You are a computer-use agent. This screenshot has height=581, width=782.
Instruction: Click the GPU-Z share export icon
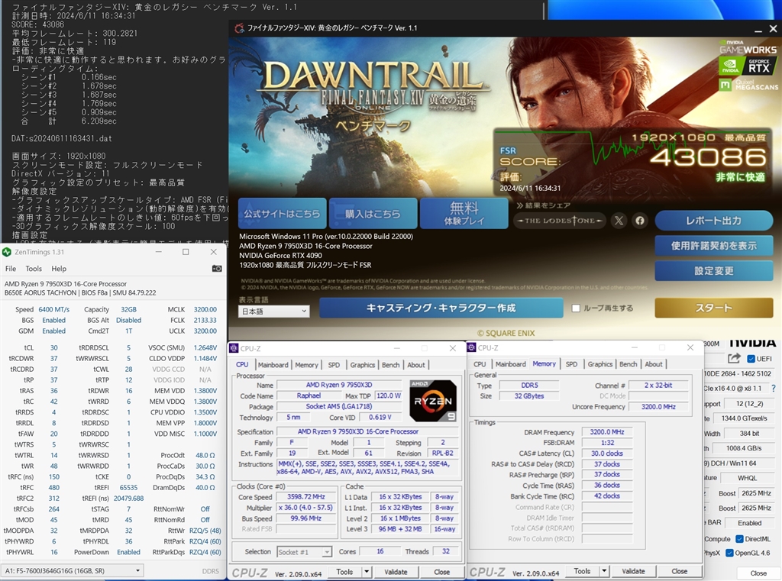734,359
